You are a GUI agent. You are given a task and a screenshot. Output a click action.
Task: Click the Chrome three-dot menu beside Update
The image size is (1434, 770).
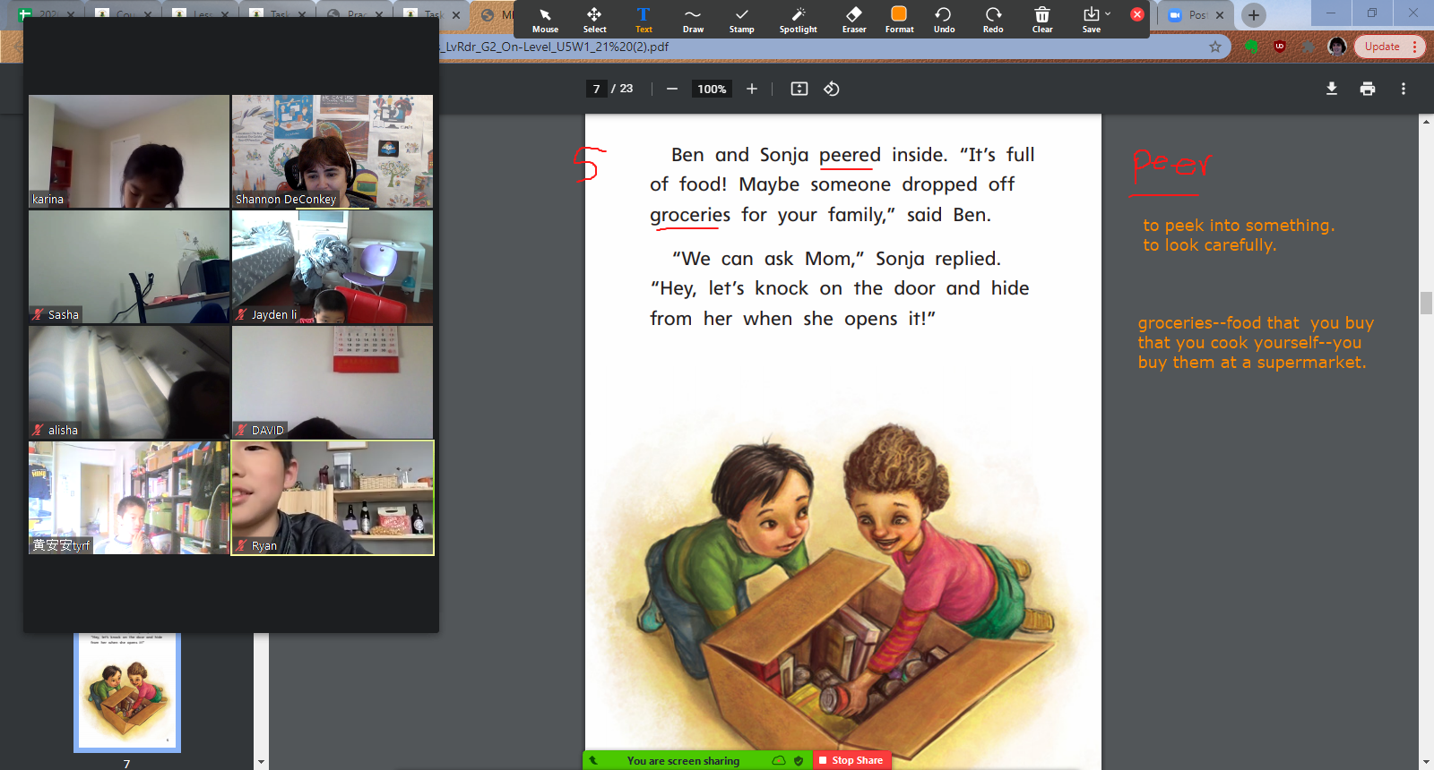pos(1415,47)
